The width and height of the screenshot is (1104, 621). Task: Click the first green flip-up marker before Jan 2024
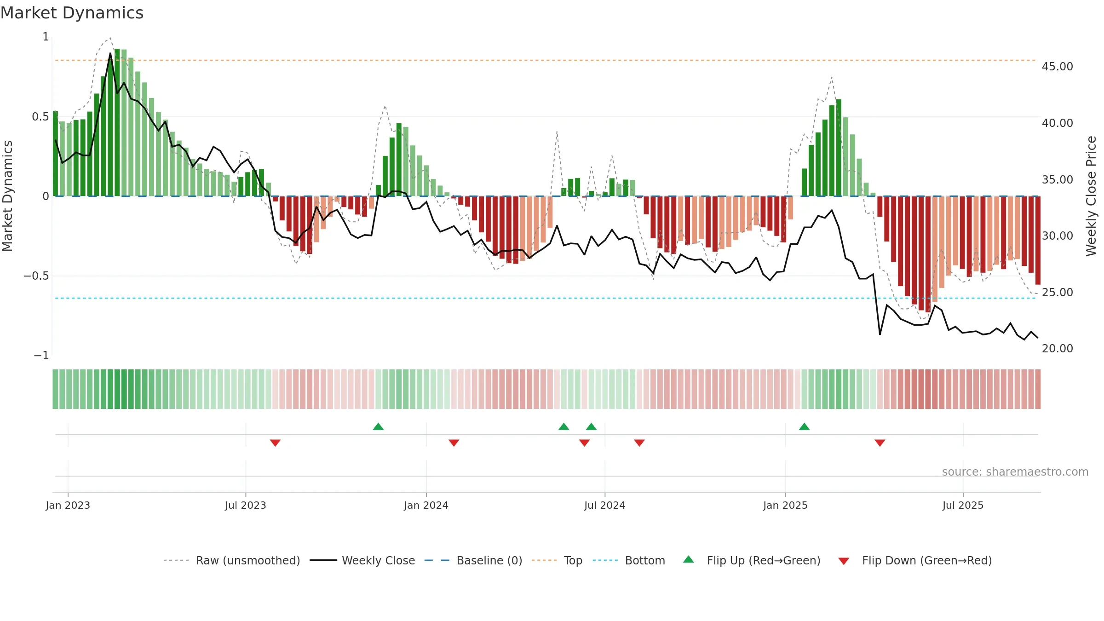click(378, 426)
